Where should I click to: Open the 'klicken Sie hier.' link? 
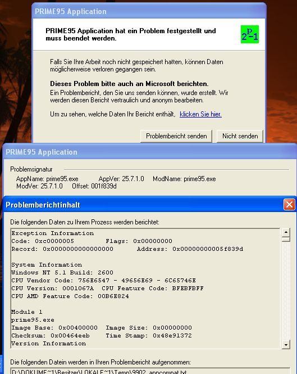coord(200,114)
